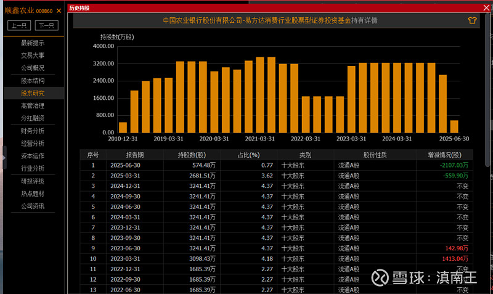Close the 历史持股 window
The height and width of the screenshot is (294, 493).
pos(486,8)
